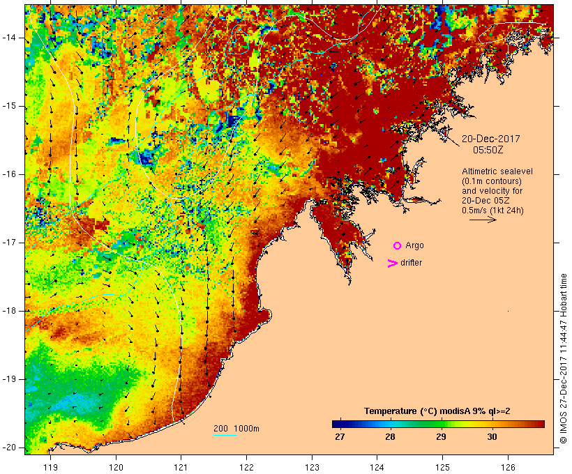Click the IMOS copyright timestamp text

pyautogui.click(x=564, y=358)
